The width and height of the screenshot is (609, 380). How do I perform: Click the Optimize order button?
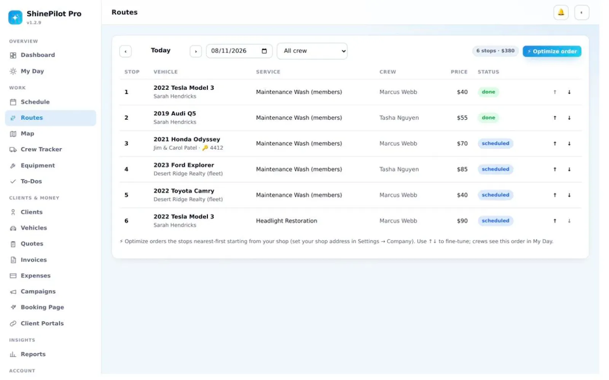pyautogui.click(x=552, y=51)
